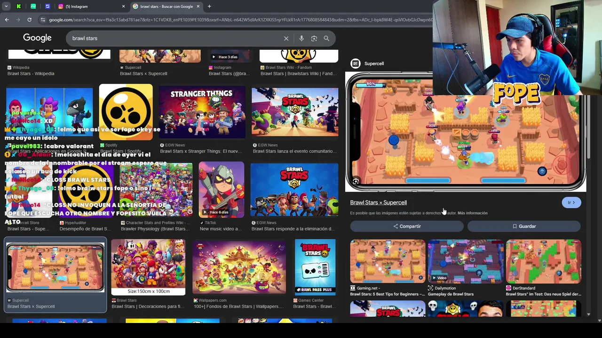Open the Brawl Stars - Wikipedia result
602x338 pixels.
pyautogui.click(x=31, y=74)
